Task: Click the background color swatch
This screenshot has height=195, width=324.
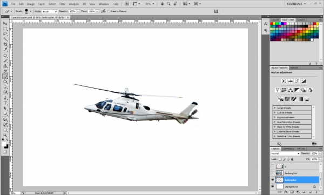Action: click(x=6, y=146)
